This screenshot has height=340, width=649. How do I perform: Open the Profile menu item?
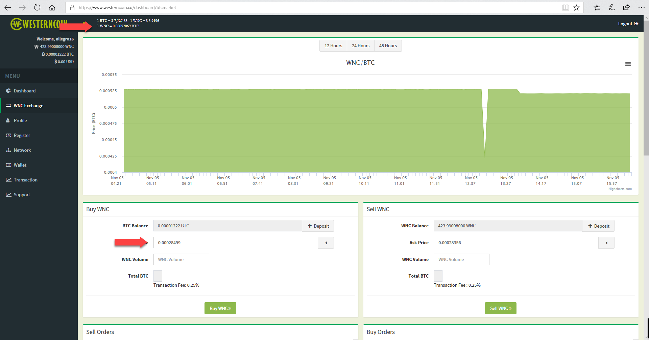[x=39, y=120]
